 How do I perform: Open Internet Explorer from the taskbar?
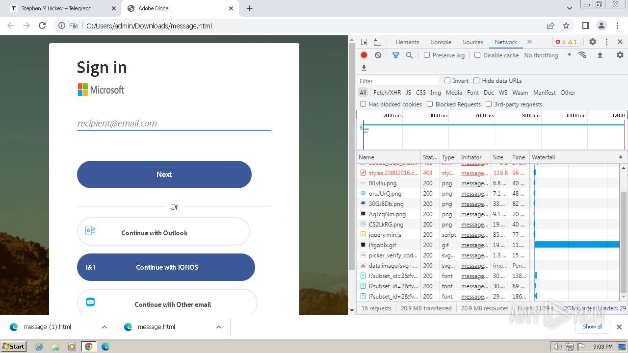39,347
